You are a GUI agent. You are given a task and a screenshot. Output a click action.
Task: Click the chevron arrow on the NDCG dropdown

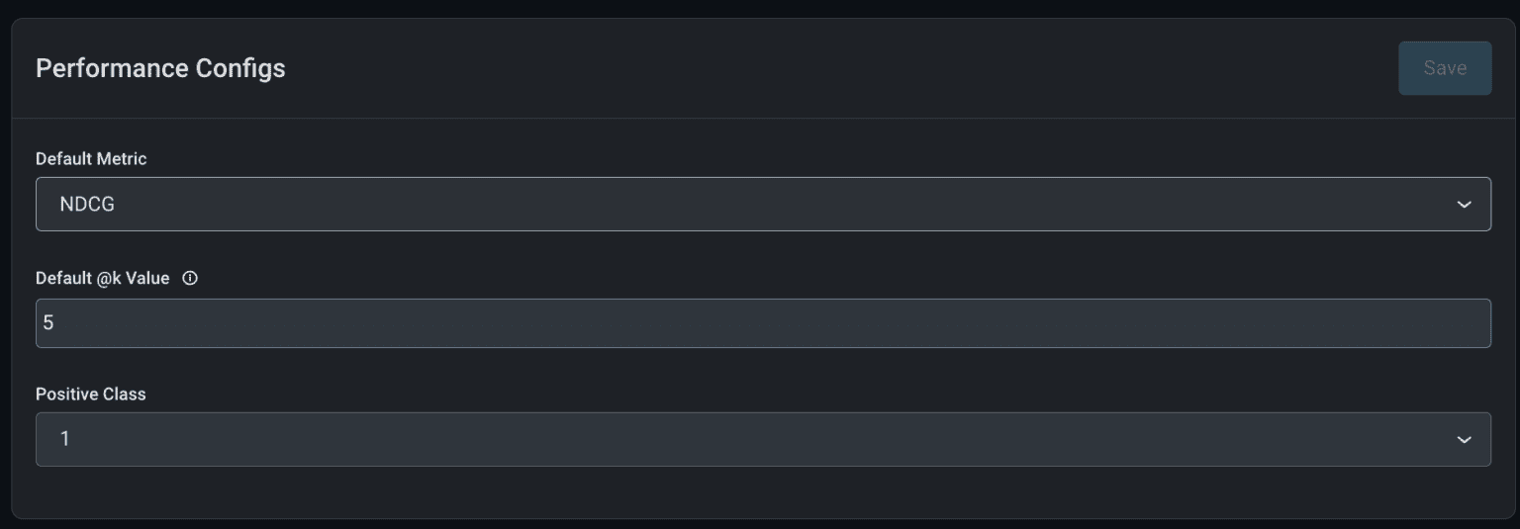click(1464, 204)
